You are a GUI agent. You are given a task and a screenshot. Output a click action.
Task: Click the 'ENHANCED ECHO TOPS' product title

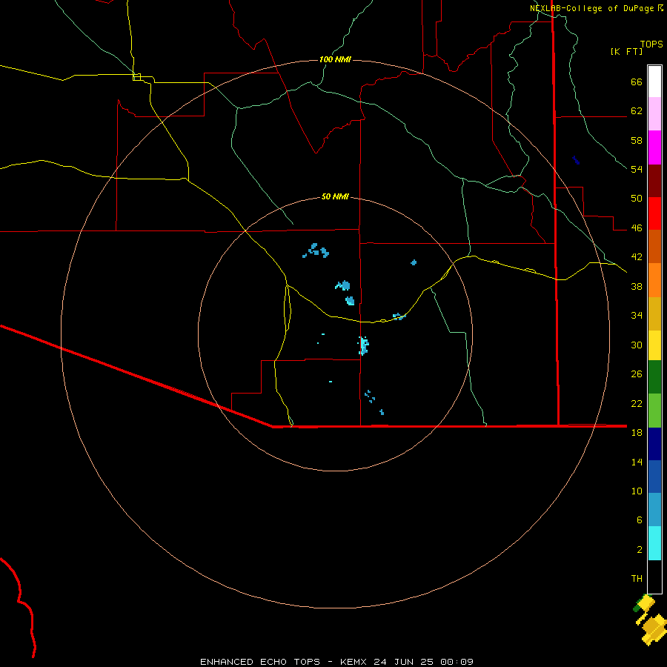click(260, 662)
